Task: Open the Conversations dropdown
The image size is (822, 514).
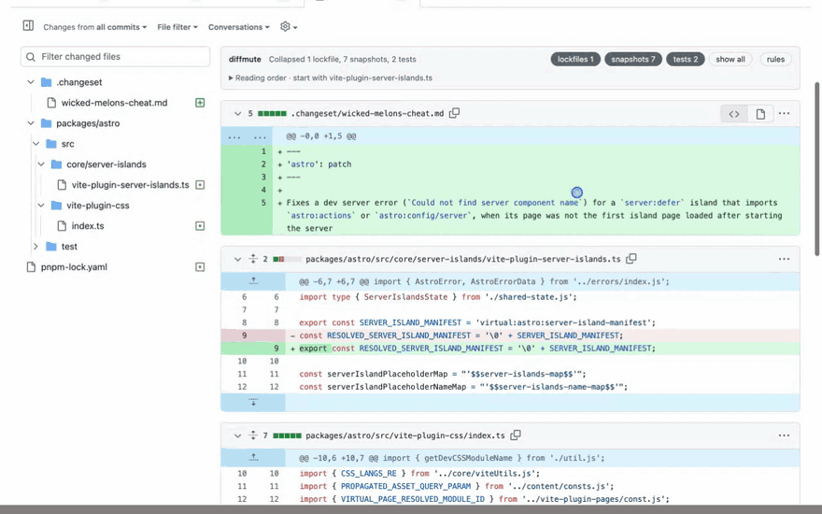Action: click(238, 27)
